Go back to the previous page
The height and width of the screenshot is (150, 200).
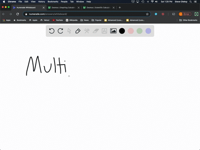4,14
